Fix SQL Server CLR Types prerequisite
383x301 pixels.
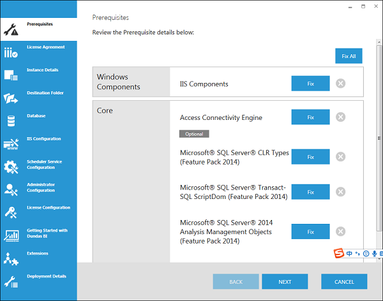310,157
